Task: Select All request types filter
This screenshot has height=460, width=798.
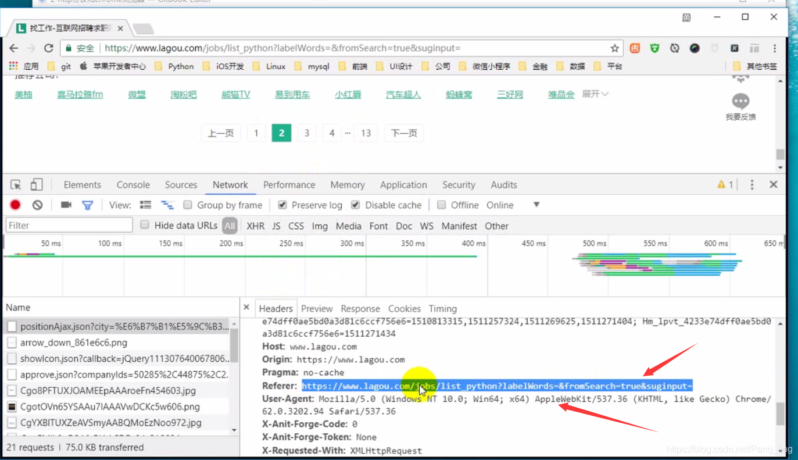Action: pyautogui.click(x=230, y=226)
